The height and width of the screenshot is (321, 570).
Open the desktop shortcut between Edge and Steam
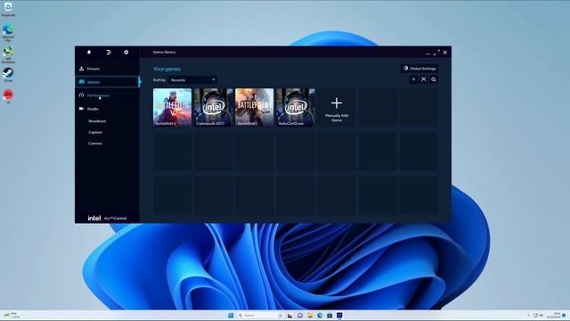[x=8, y=53]
